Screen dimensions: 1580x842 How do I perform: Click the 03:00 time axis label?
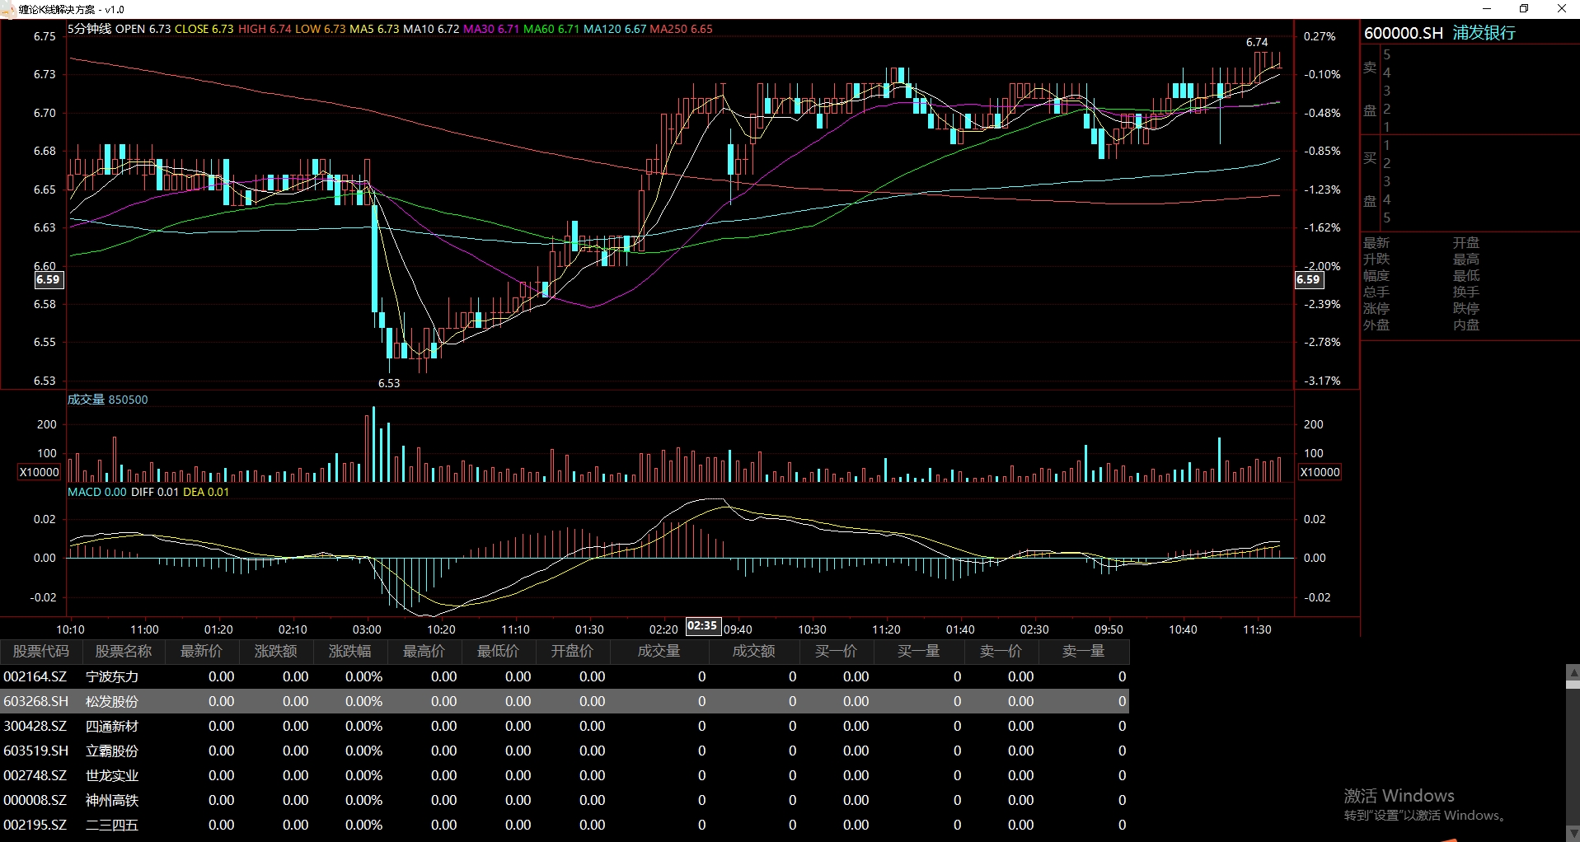(x=367, y=629)
